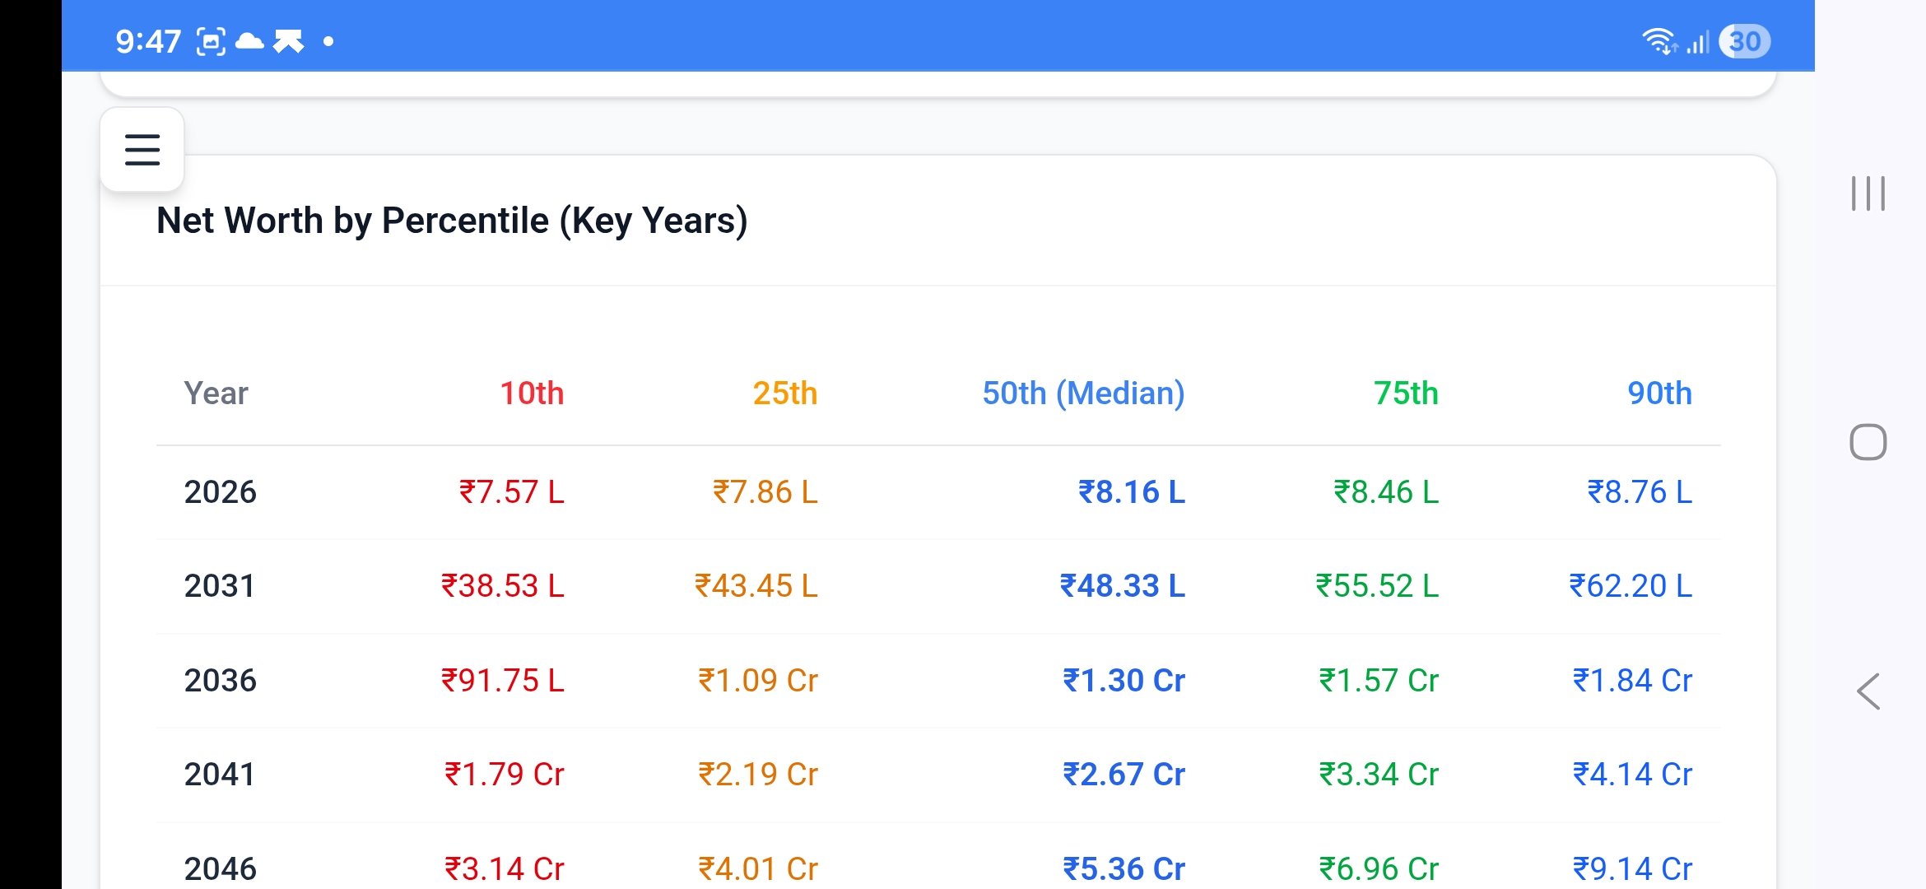Tap the cloud icon in status bar
1926x889 pixels.
[249, 41]
